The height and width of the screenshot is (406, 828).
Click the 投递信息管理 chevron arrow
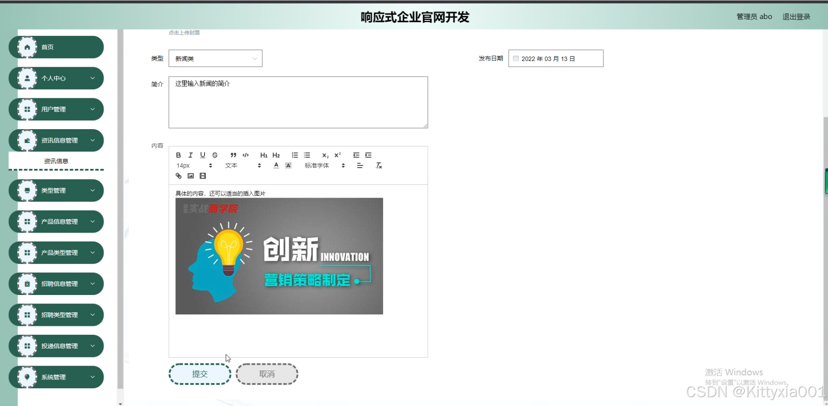coord(93,346)
